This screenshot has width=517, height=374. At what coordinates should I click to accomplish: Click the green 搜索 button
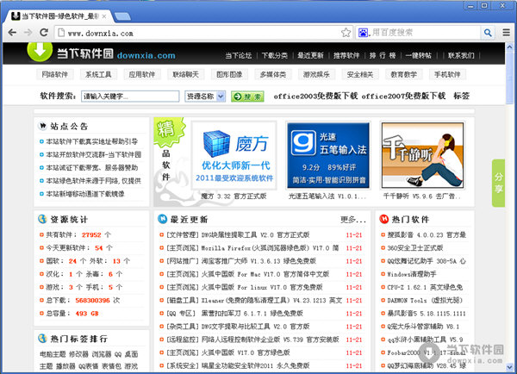[247, 97]
